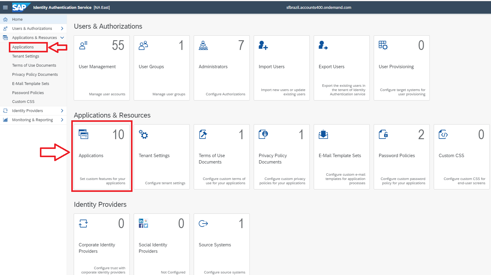Image resolution: width=491 pixels, height=275 pixels.
Task: Open Custom CSS sidebar item
Action: click(23, 101)
